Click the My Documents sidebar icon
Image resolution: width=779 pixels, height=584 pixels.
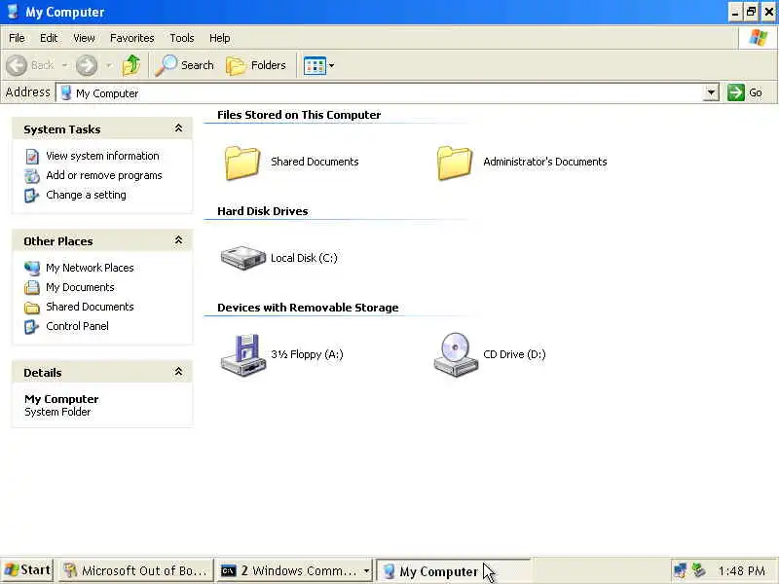tap(32, 287)
